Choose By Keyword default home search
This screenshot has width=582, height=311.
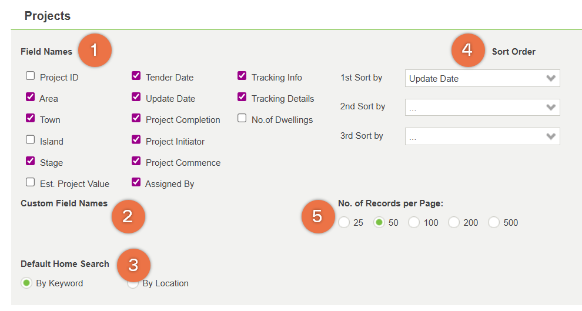tap(26, 283)
